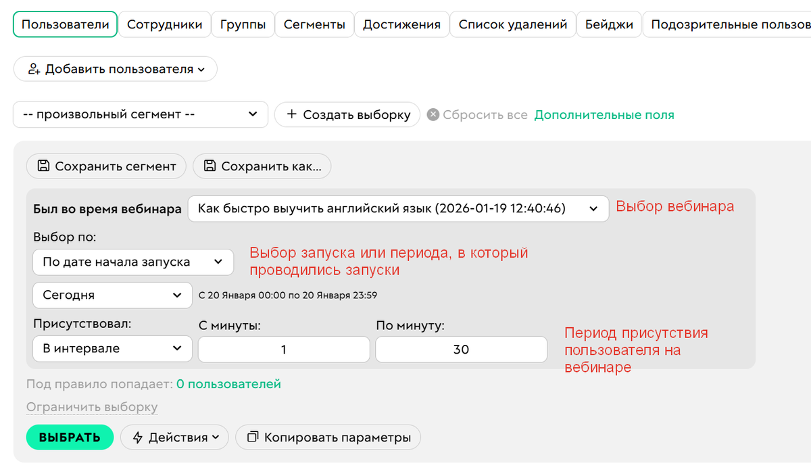Select the Бейджи tab
Image resolution: width=811 pixels, height=476 pixels.
coord(608,23)
